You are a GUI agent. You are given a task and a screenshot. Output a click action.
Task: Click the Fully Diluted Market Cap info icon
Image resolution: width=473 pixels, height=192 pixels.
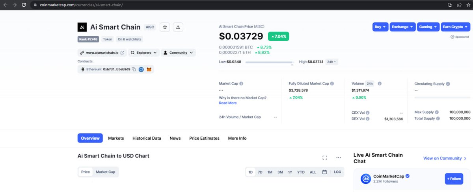tap(332, 84)
